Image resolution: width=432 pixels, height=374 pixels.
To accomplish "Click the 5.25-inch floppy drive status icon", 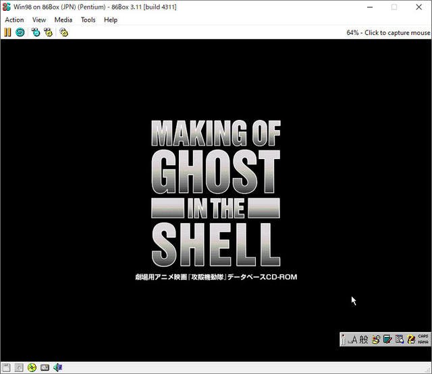I will coord(19,367).
